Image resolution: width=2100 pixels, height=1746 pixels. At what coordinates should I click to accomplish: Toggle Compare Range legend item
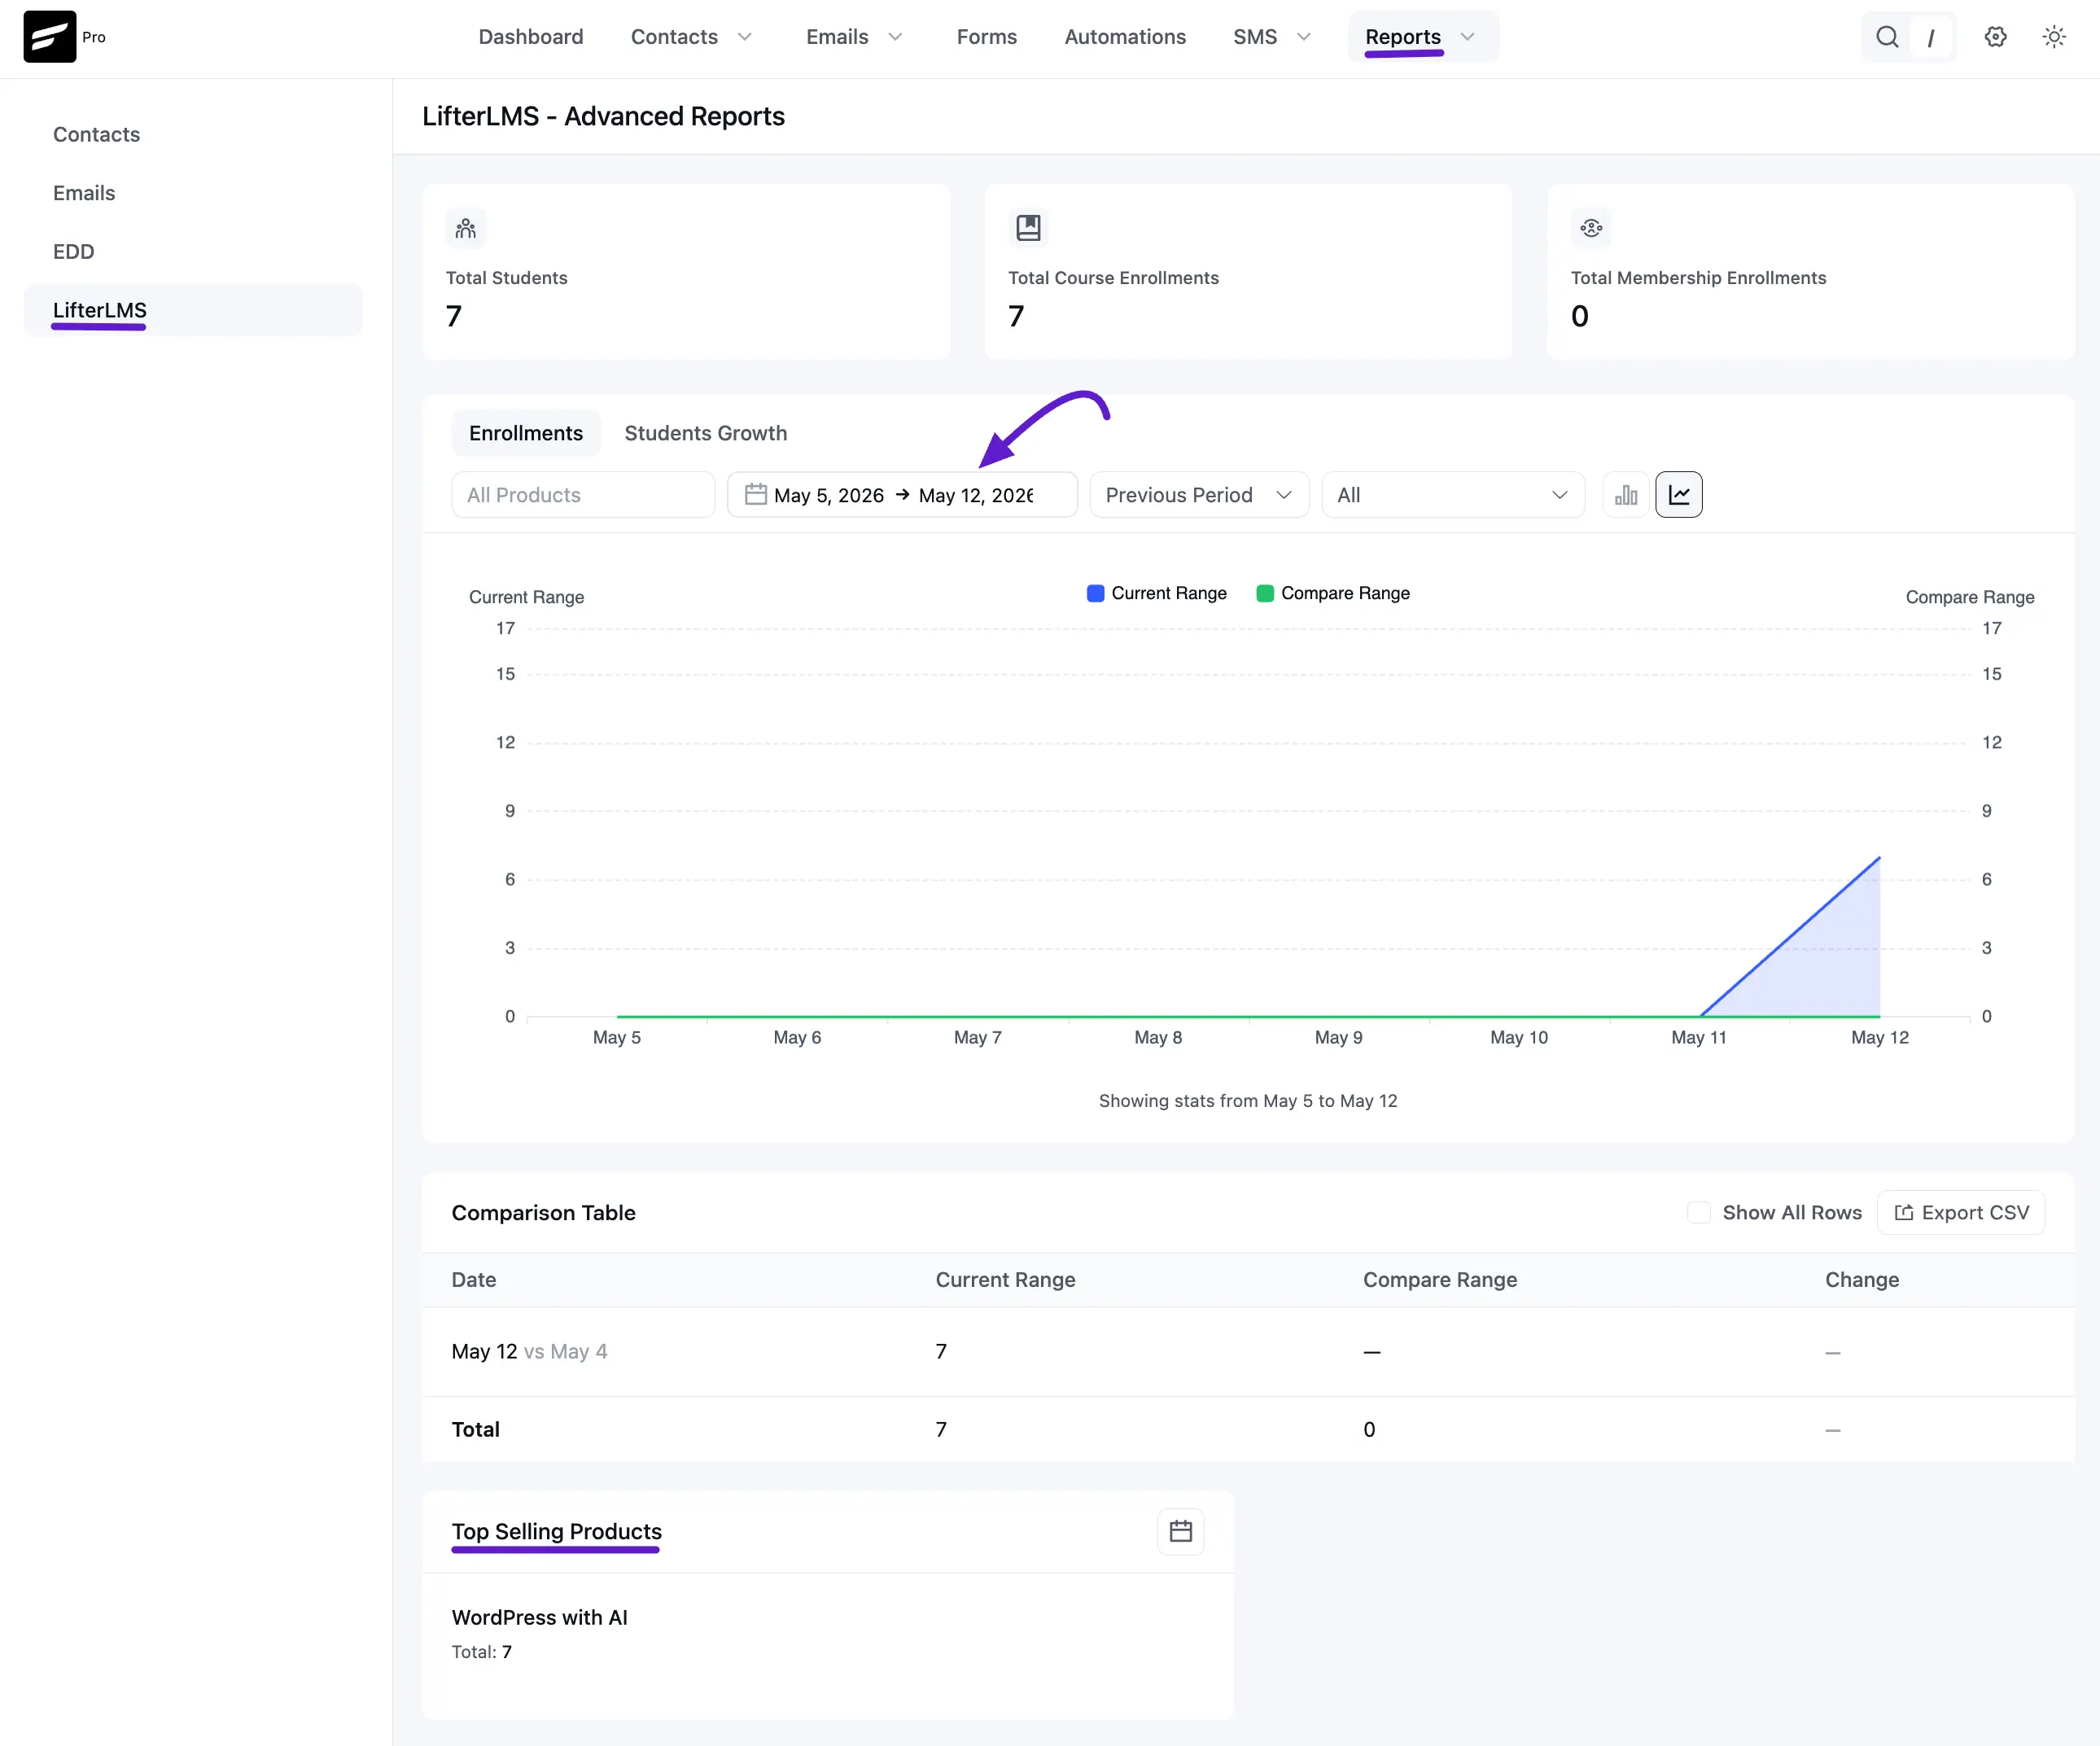1333,593
